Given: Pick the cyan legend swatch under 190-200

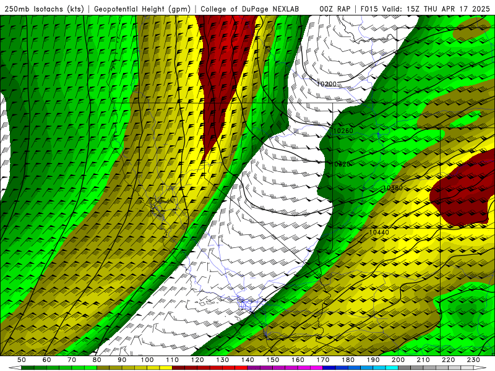Looking at the screenshot, I should click(392, 368).
